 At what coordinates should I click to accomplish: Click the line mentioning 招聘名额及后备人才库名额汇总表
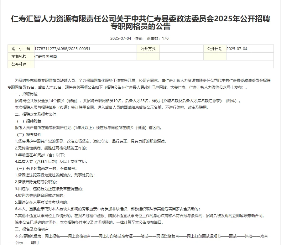128,101
